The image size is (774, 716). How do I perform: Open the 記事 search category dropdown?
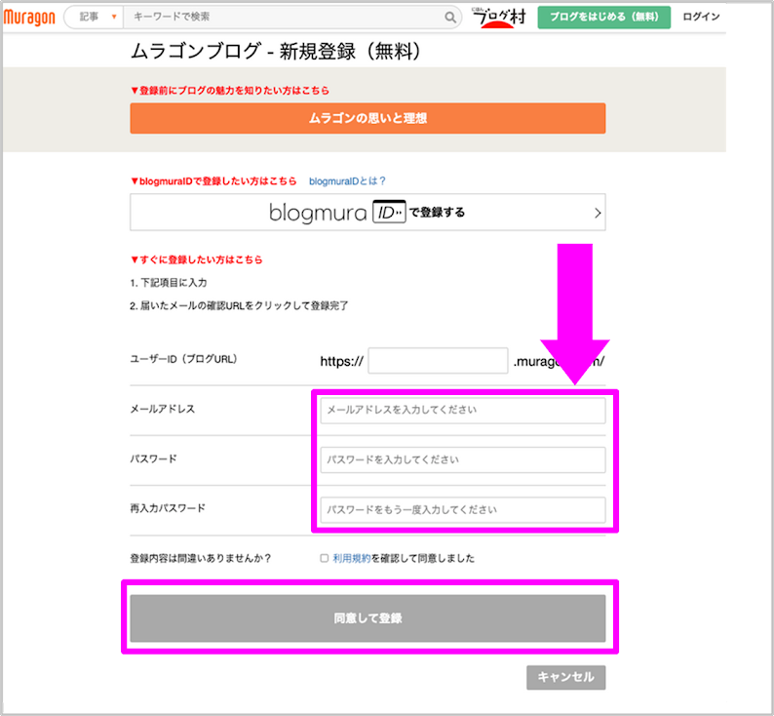tap(95, 17)
